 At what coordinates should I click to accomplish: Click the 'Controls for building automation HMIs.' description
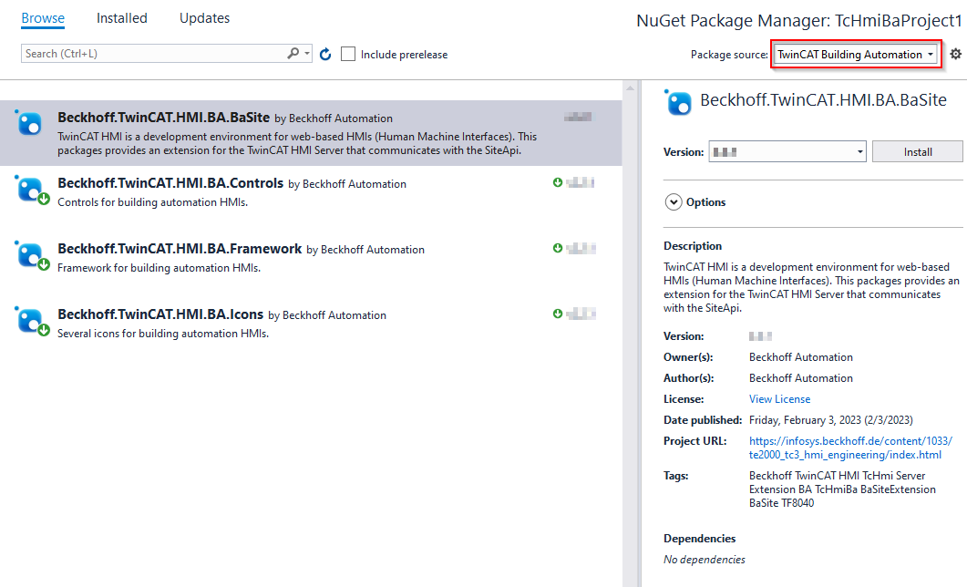pos(152,202)
